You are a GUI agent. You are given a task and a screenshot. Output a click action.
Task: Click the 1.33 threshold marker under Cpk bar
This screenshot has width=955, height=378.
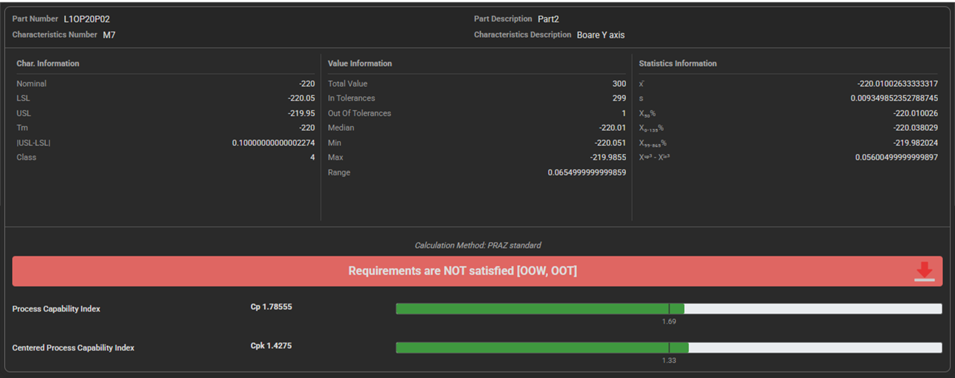click(669, 360)
